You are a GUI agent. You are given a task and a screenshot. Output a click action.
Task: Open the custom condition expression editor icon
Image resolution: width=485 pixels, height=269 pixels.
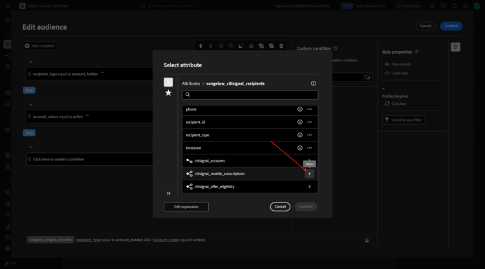click(x=368, y=78)
